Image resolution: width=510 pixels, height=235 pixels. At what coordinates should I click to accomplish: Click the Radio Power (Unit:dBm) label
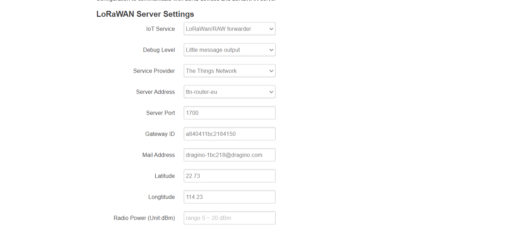[x=144, y=218]
